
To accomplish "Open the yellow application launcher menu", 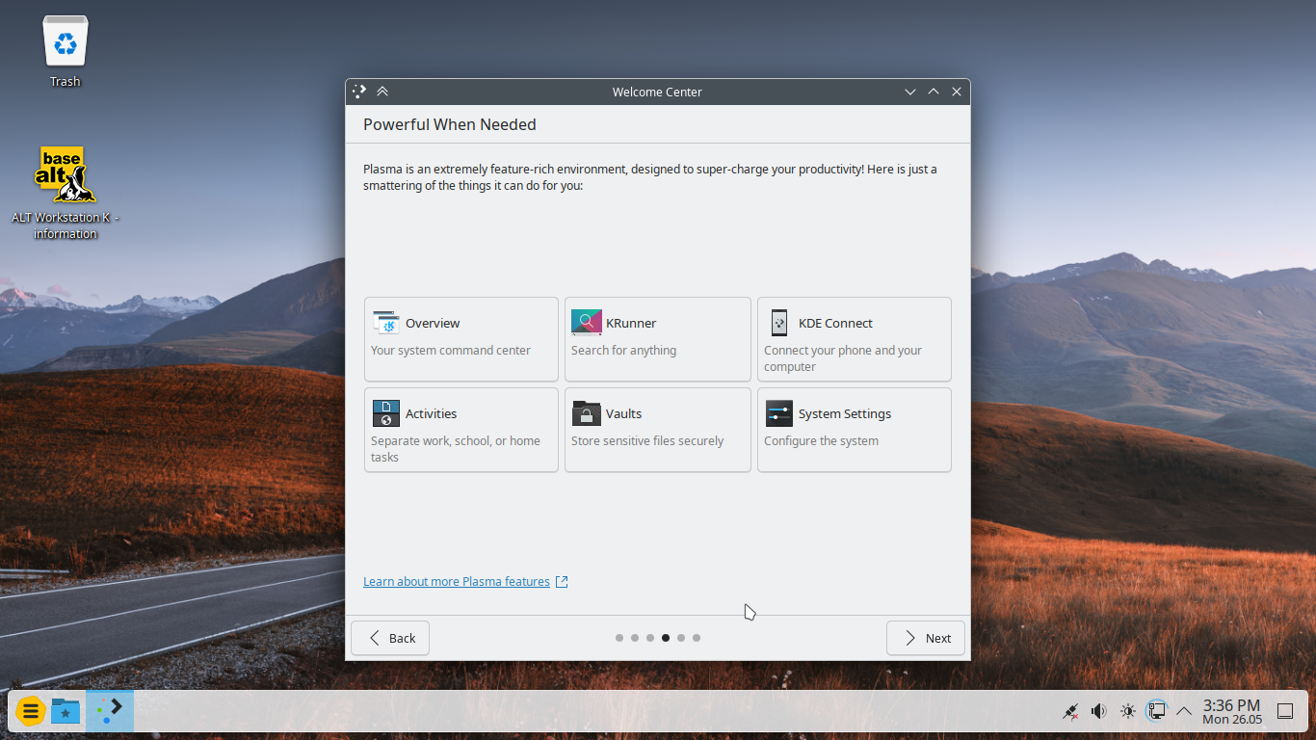I will [x=30, y=712].
